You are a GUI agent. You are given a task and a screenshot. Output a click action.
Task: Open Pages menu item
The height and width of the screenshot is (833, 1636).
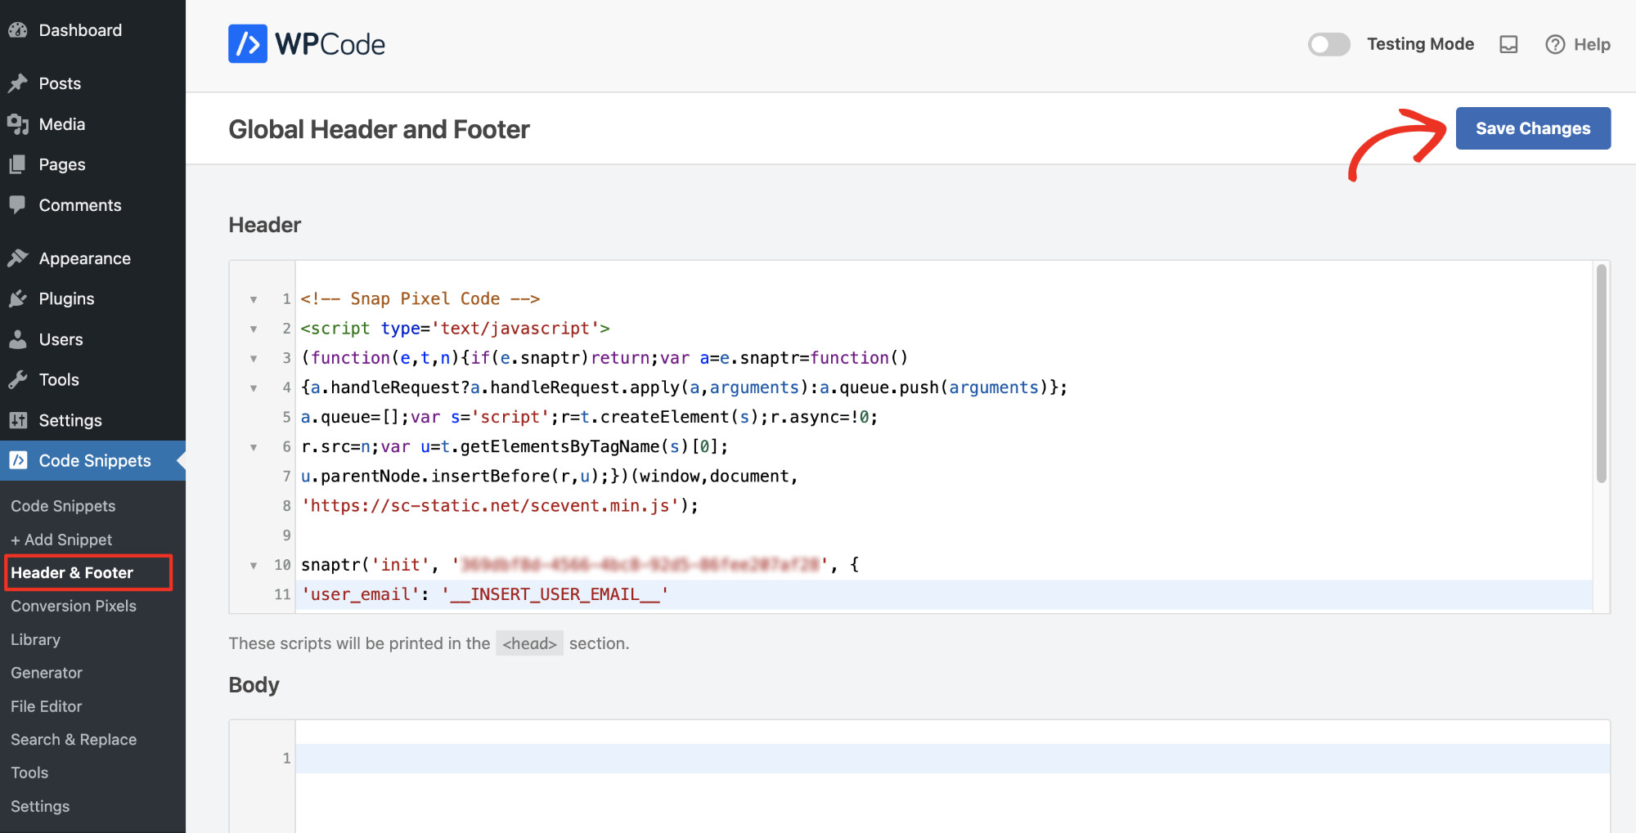pyautogui.click(x=92, y=164)
